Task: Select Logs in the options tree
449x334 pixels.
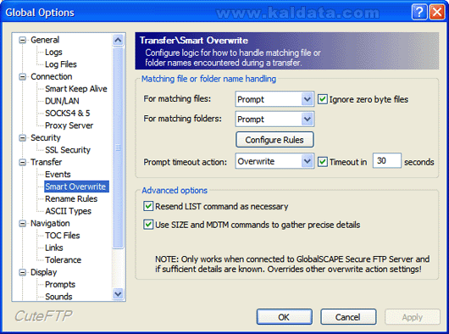Action: (53, 52)
